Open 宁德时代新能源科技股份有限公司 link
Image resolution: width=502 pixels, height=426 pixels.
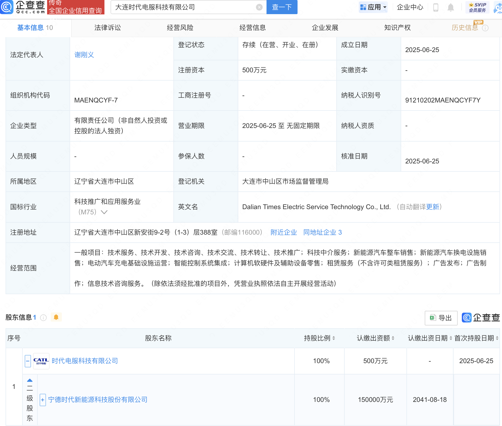(98, 400)
